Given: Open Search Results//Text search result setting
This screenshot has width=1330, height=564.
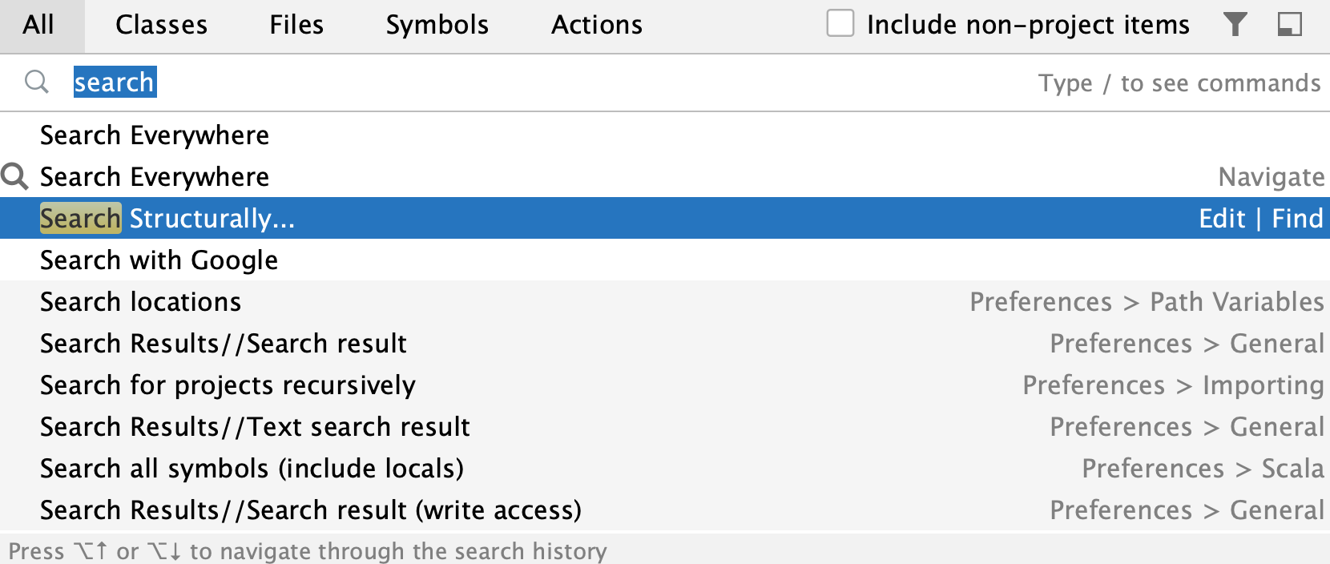Looking at the screenshot, I should click(x=254, y=426).
